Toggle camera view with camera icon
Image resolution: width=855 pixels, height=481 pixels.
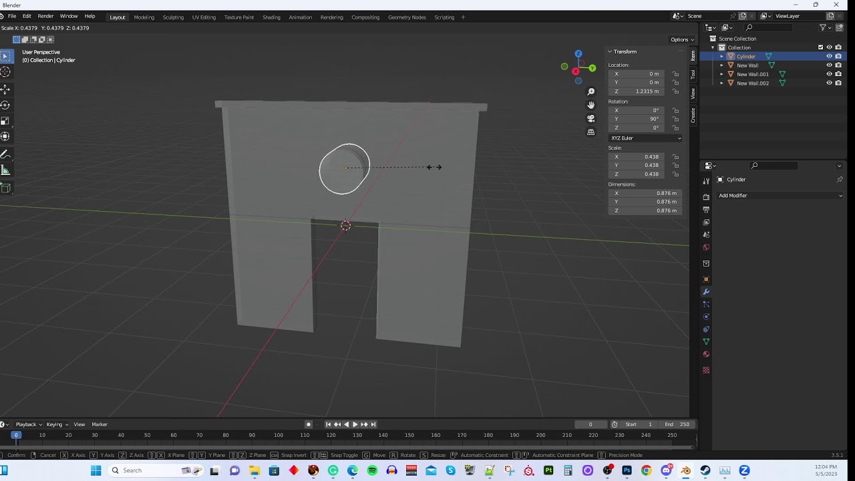pos(590,118)
